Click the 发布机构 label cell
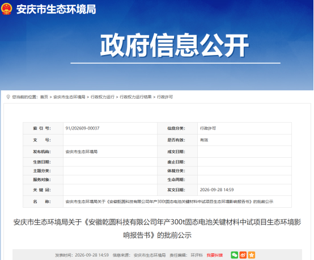Viewport: 314px width, 260px height. pos(43,152)
